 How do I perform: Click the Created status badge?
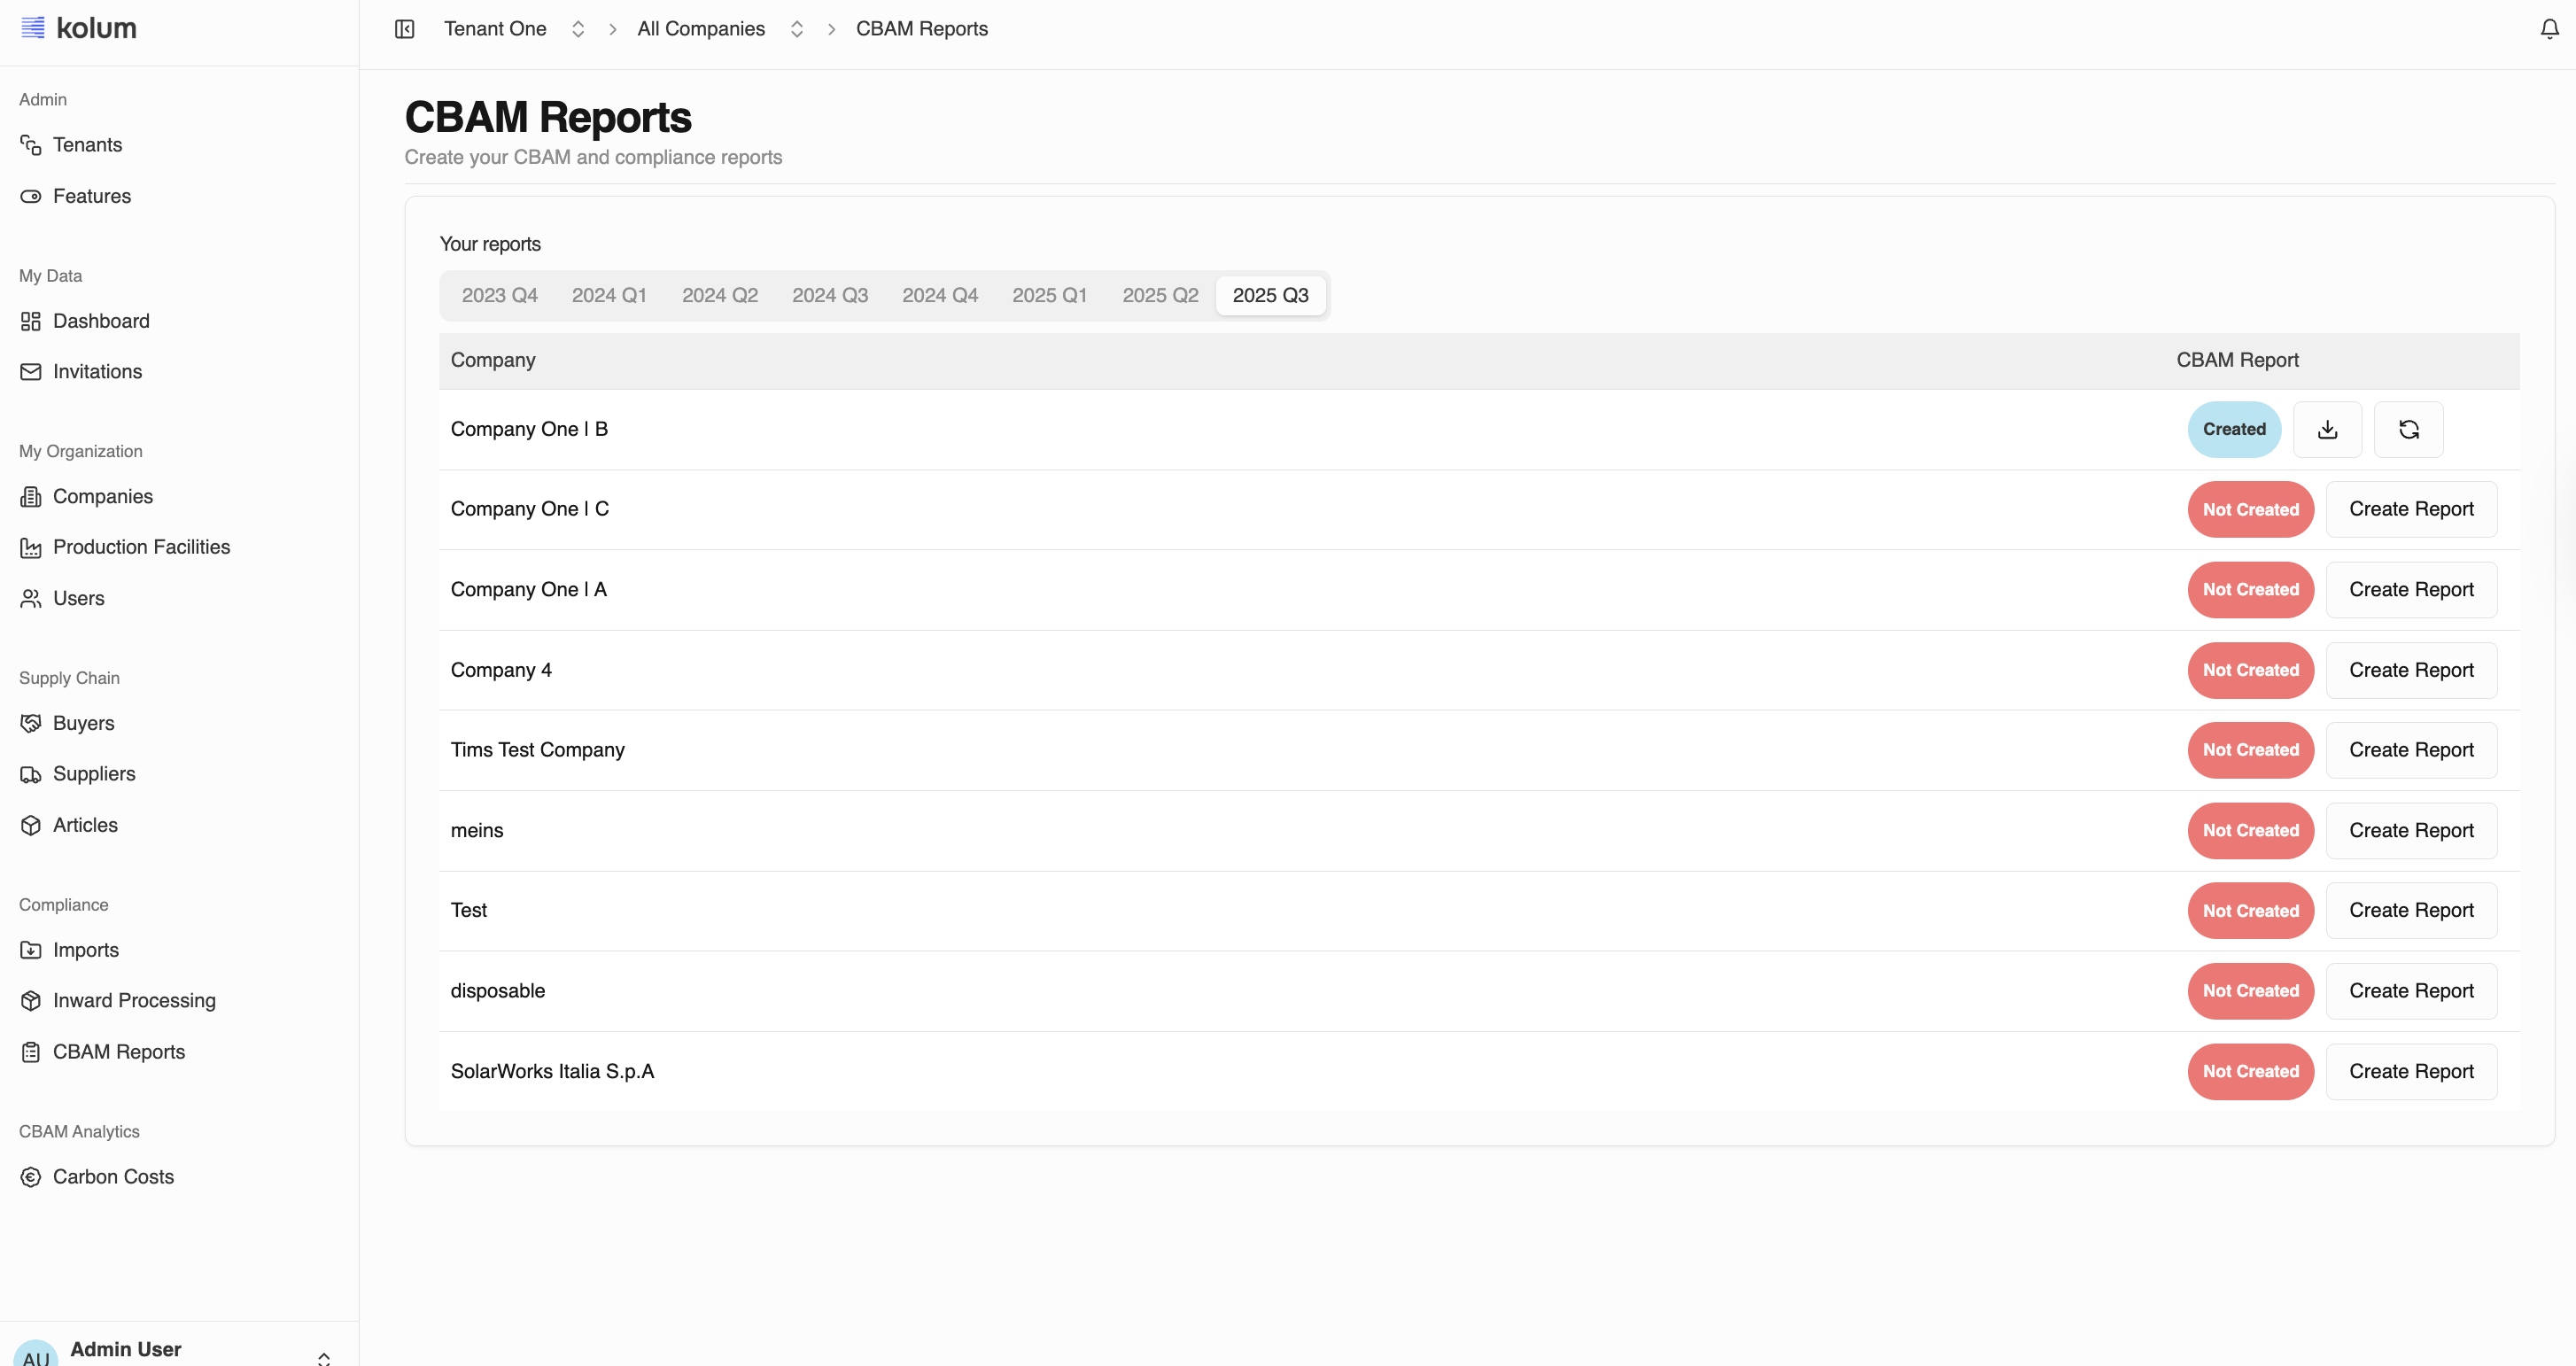click(x=2234, y=429)
